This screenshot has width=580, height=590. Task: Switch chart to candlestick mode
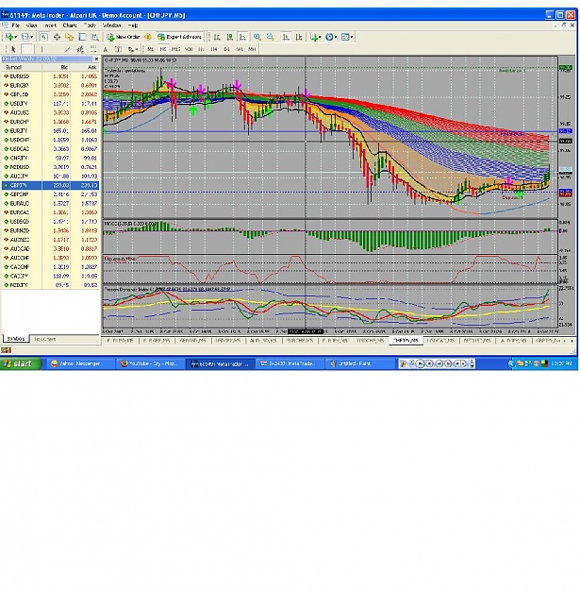[230, 37]
